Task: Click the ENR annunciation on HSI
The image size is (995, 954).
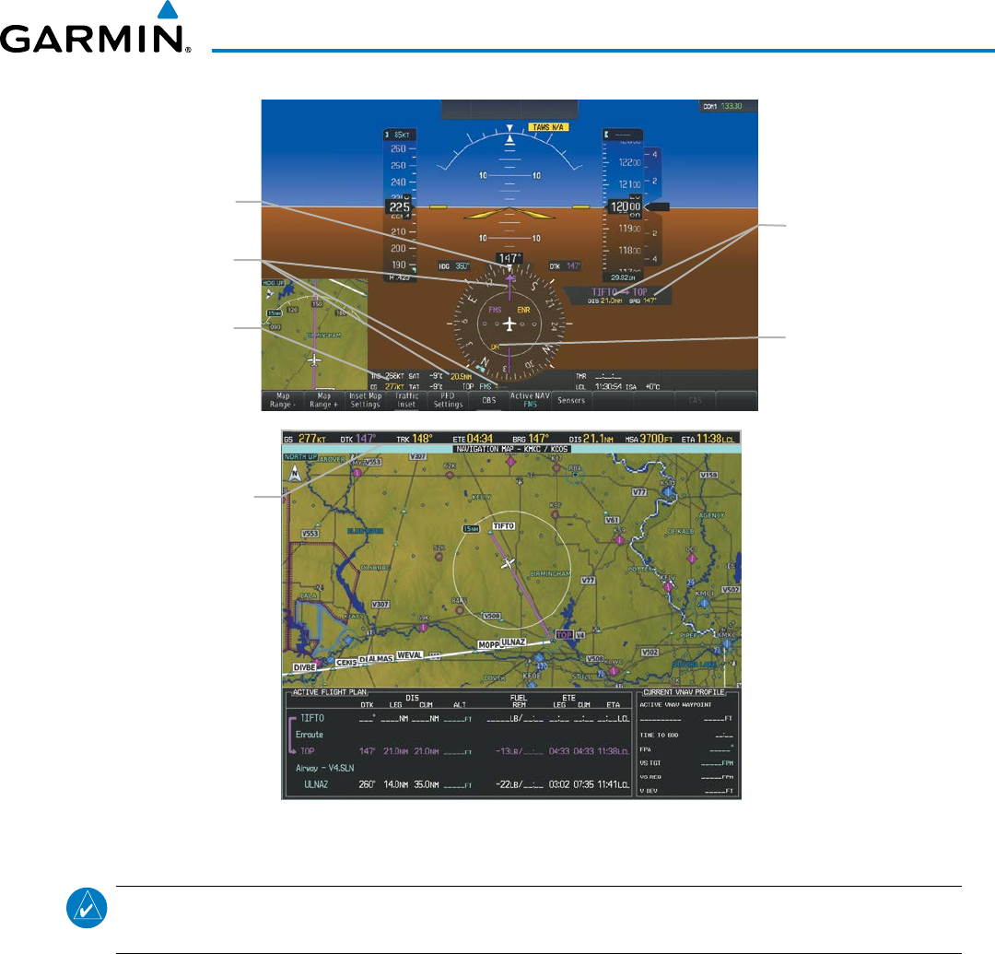Action: pyautogui.click(x=523, y=310)
